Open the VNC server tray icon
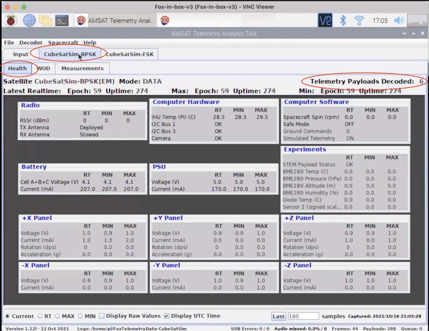429x331 pixels. 325,21
